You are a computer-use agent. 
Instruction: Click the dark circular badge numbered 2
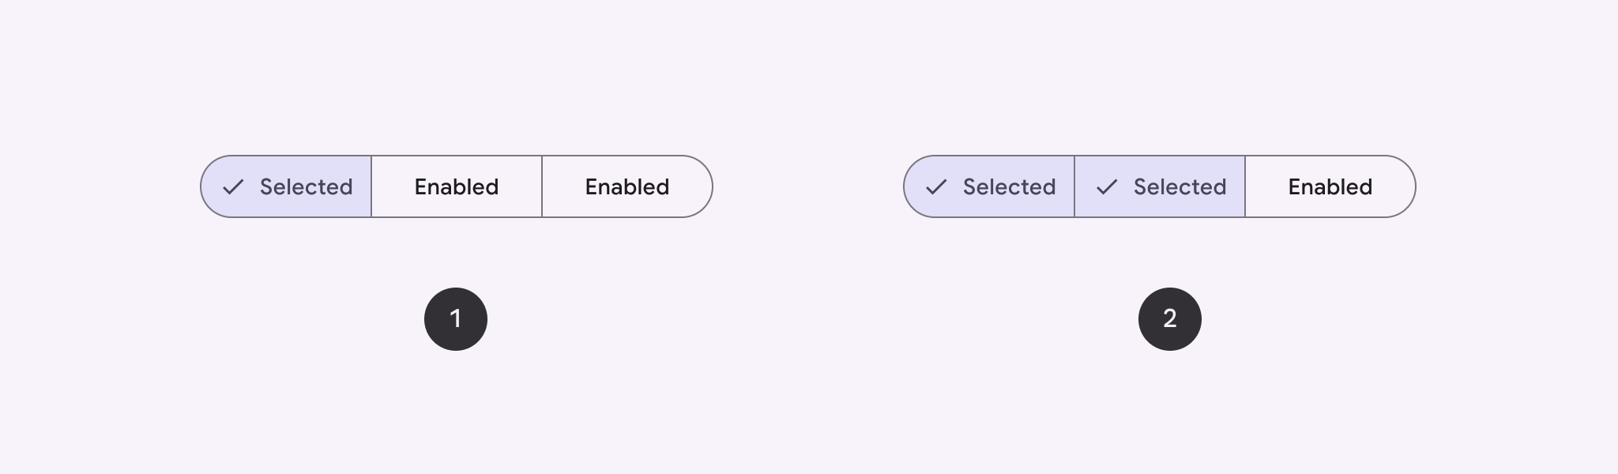click(1170, 319)
